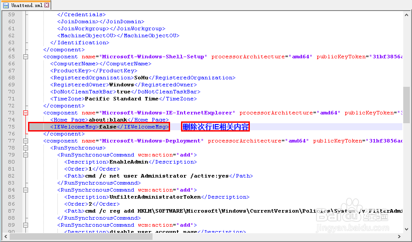Click the vertical scrollbar down arrow
Image resolution: width=412 pixels, height=242 pixels.
coord(406,229)
